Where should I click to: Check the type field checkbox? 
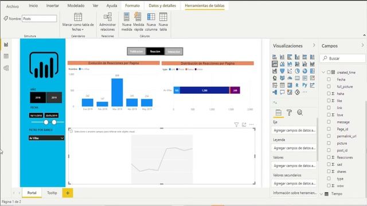pyautogui.click(x=329, y=179)
